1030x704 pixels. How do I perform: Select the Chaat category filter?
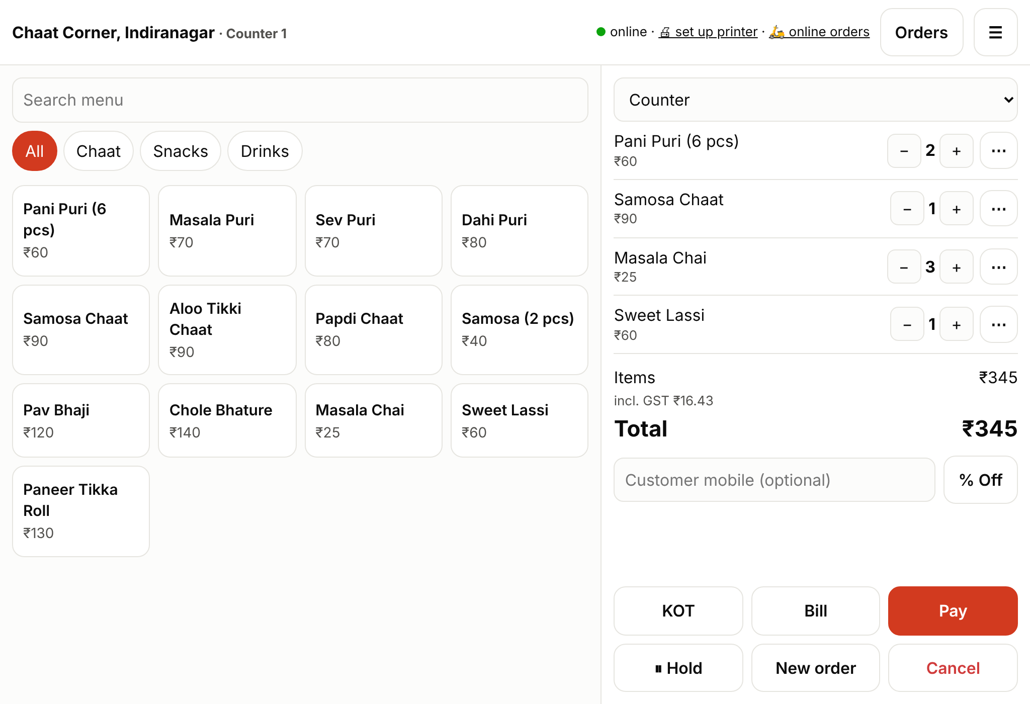click(x=99, y=151)
